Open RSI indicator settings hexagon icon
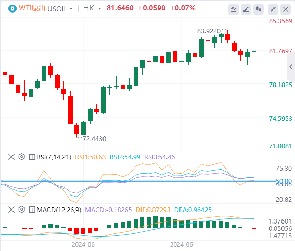 coord(22,157)
